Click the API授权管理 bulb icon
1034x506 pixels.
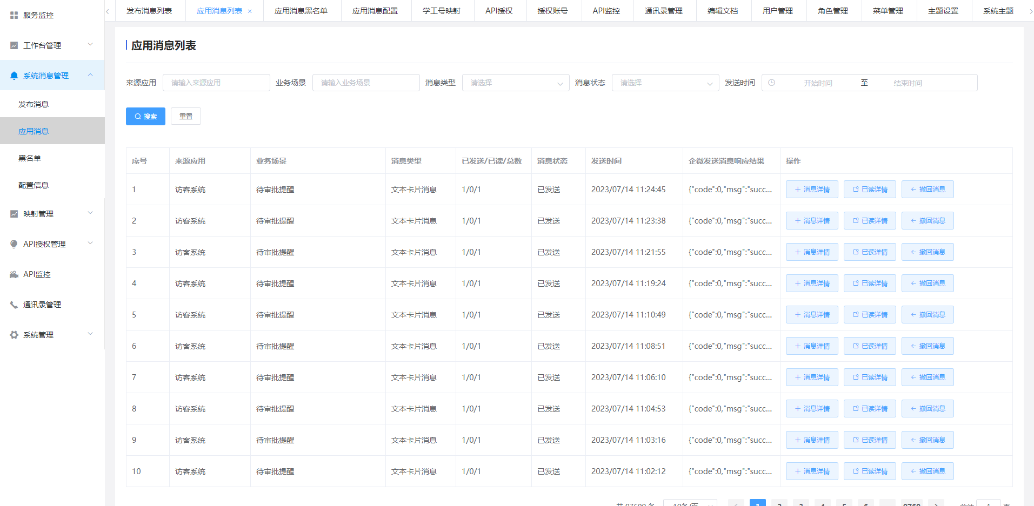[x=14, y=244]
